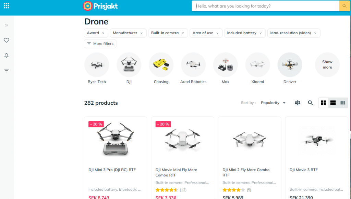Click the search input field
Viewport: 351px width, 199px height.
click(x=265, y=6)
